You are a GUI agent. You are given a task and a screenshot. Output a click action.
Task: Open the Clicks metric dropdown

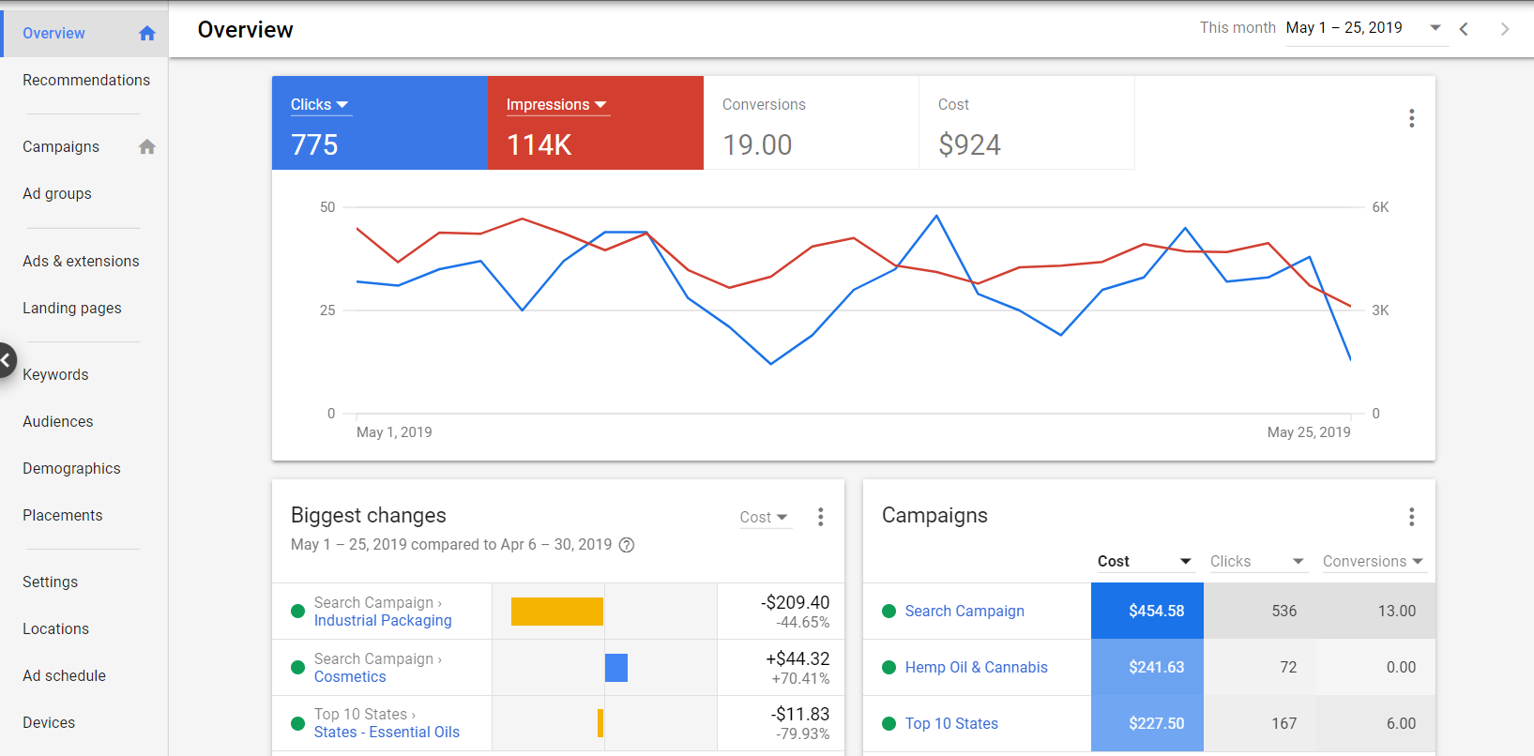[x=320, y=105]
